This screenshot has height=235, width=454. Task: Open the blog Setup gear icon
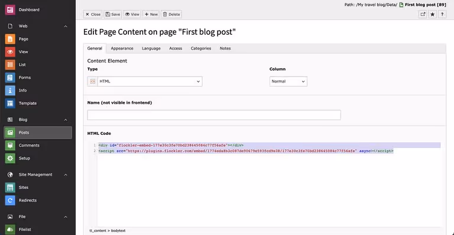click(10, 158)
